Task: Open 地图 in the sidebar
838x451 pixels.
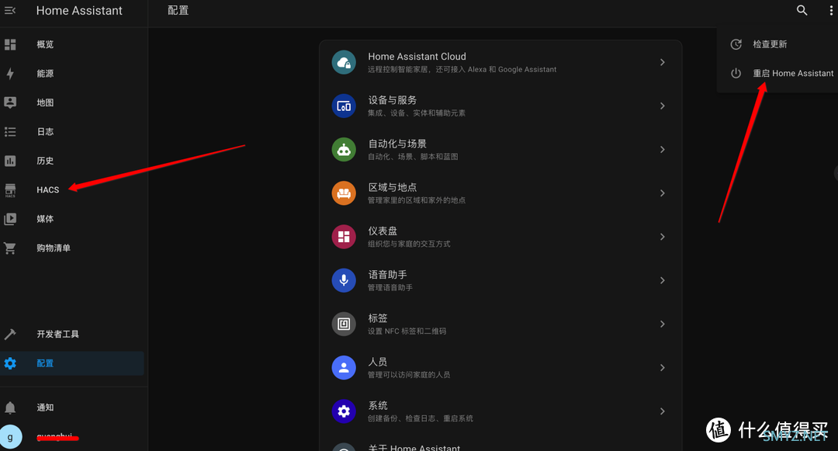Action: click(x=73, y=102)
